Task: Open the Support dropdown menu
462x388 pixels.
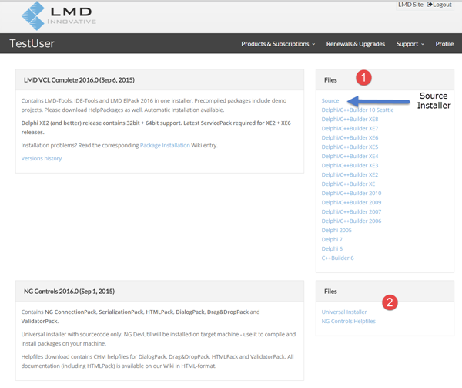Action: (410, 44)
